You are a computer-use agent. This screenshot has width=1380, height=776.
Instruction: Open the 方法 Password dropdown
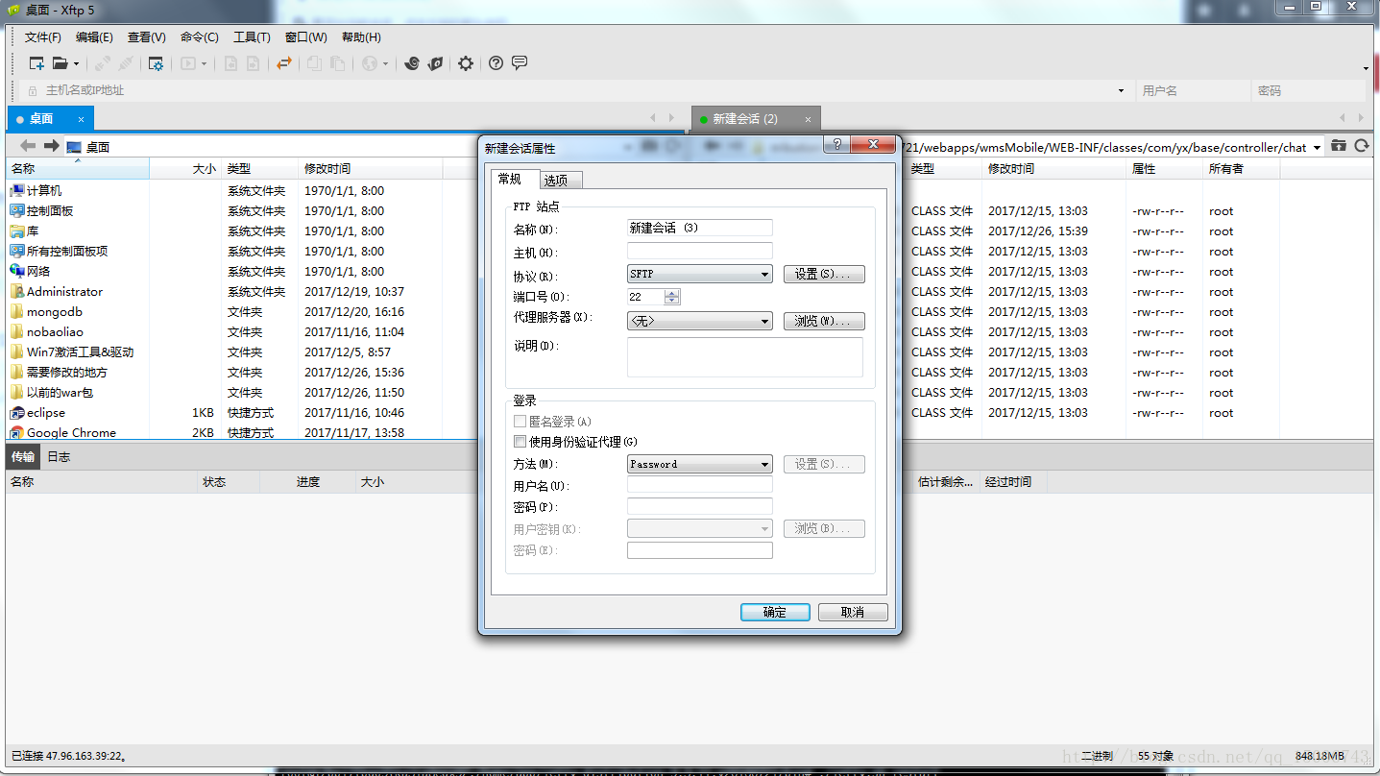click(x=700, y=464)
